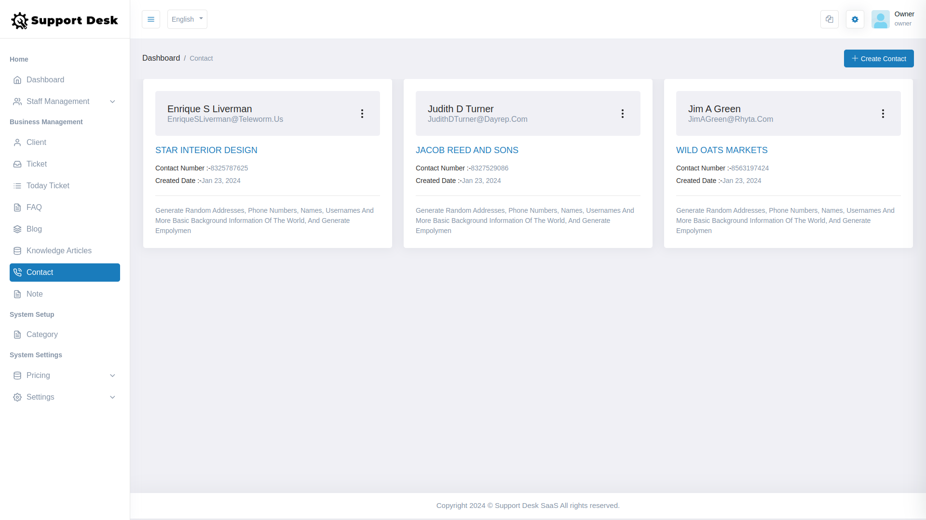Expand the Settings section chevron

pyautogui.click(x=112, y=397)
